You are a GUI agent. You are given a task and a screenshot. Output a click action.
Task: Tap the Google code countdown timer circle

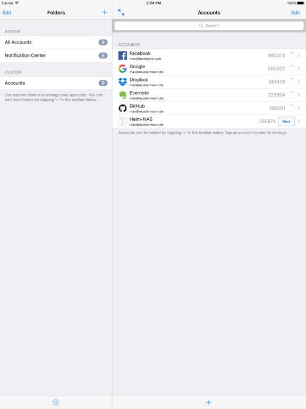coord(291,69)
